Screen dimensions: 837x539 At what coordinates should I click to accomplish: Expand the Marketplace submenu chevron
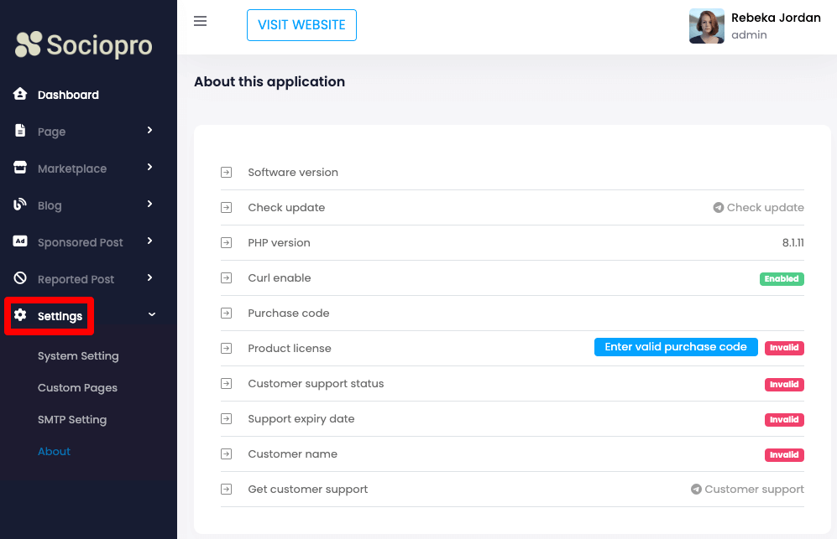150,167
